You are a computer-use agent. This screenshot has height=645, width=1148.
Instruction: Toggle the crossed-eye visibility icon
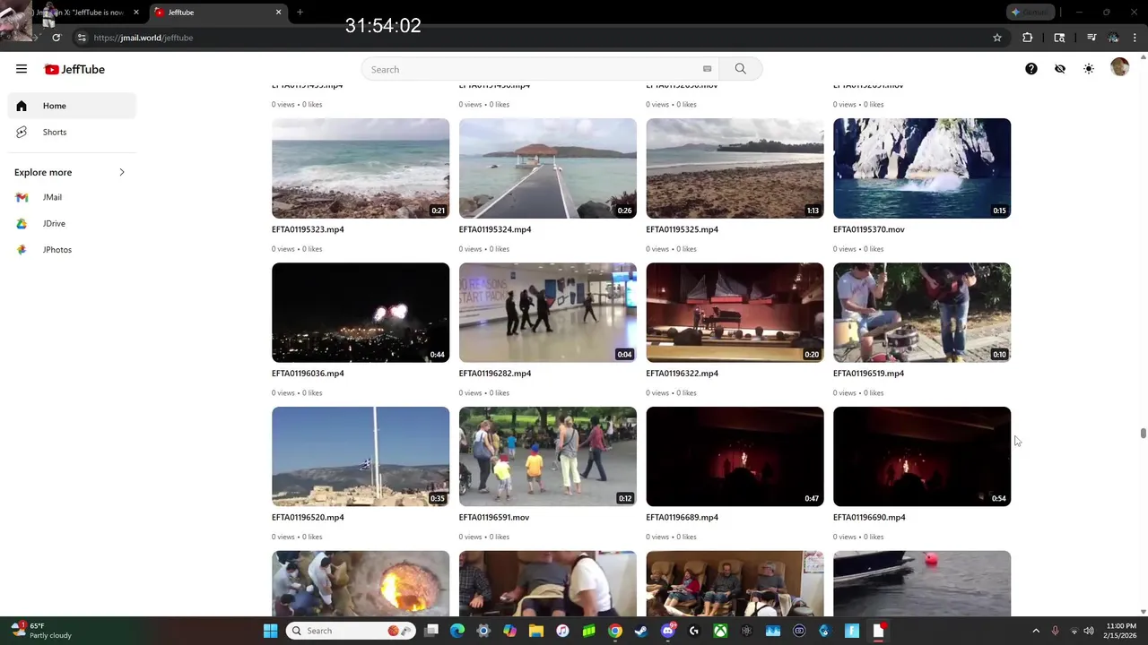pos(1060,69)
